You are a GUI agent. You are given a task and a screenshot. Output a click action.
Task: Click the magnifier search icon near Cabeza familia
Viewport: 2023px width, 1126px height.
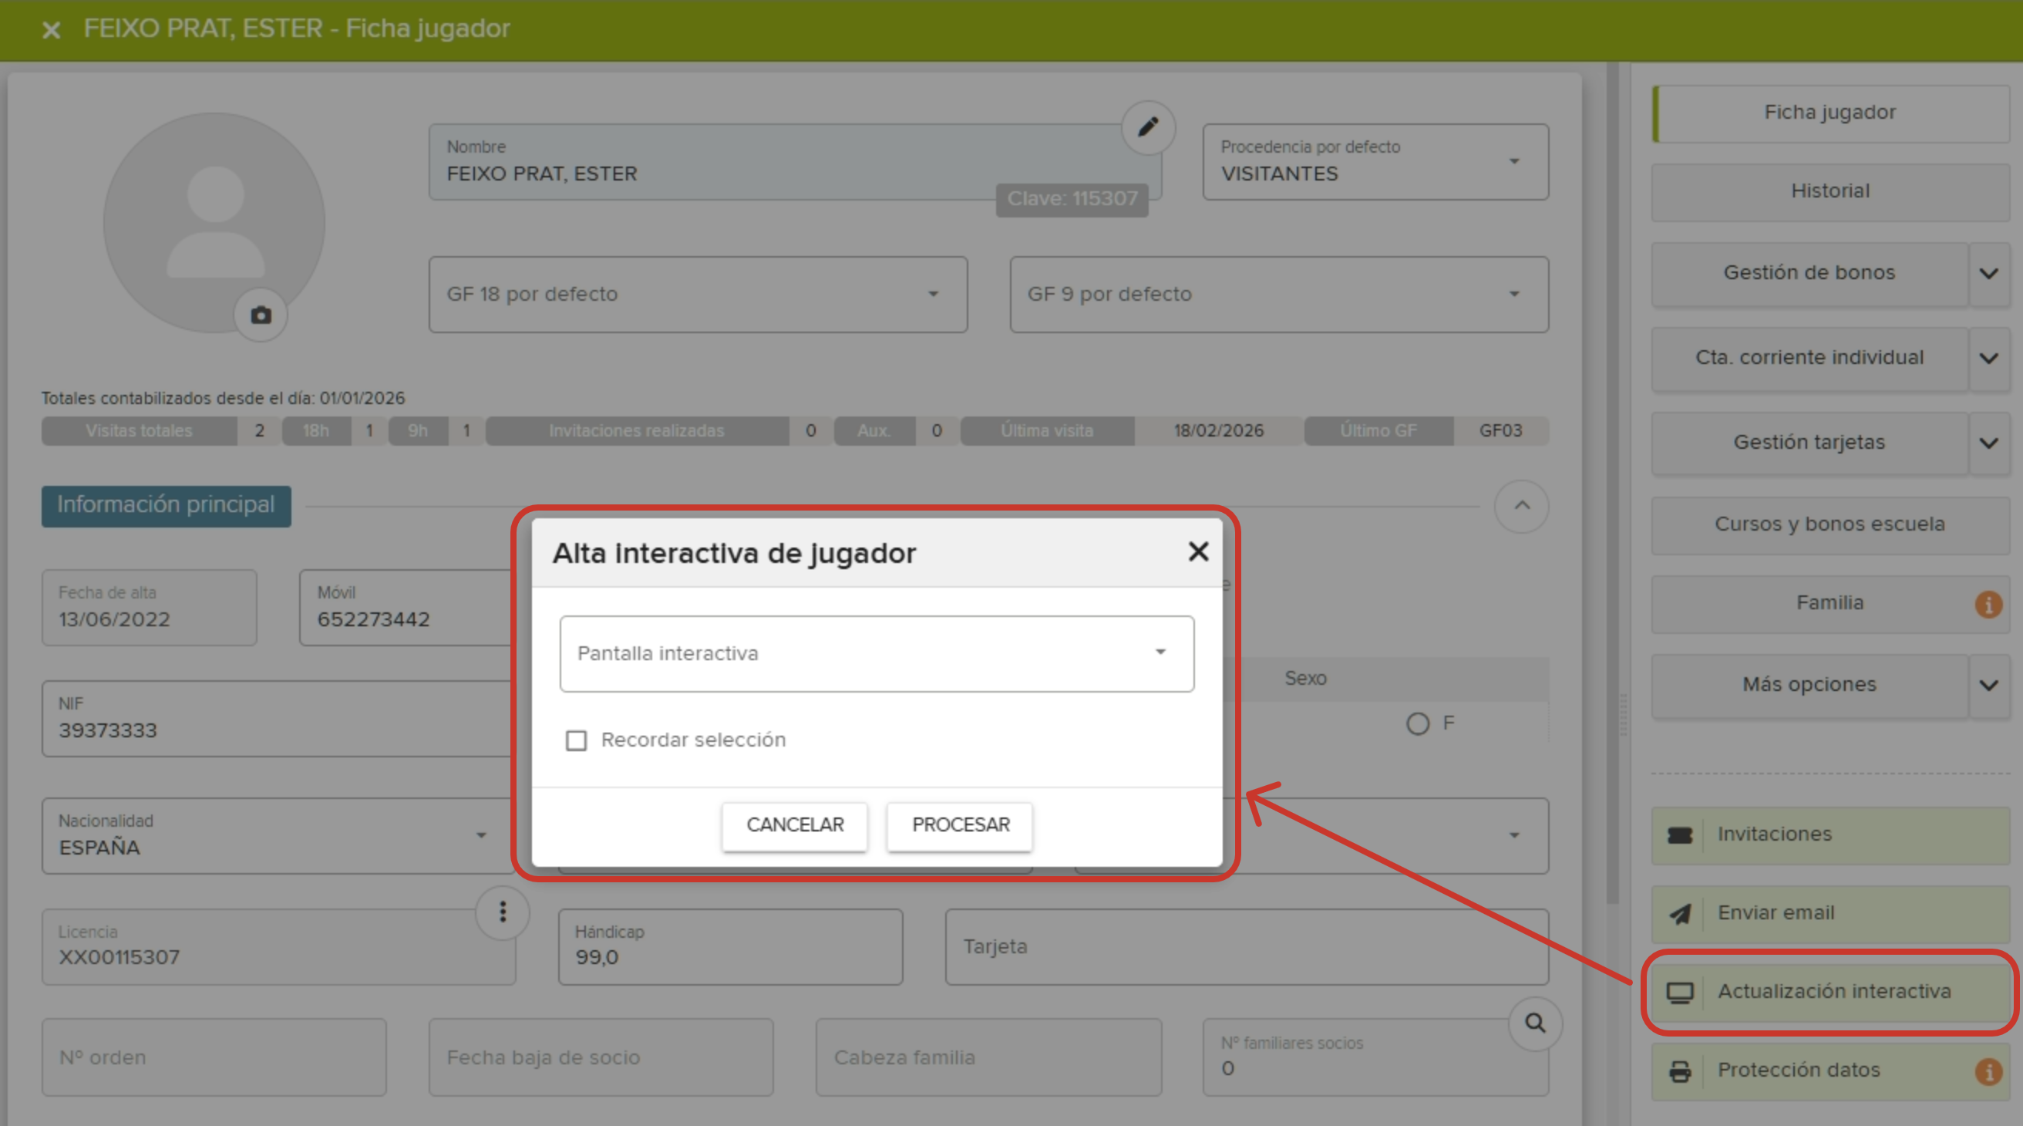pyautogui.click(x=1534, y=1023)
